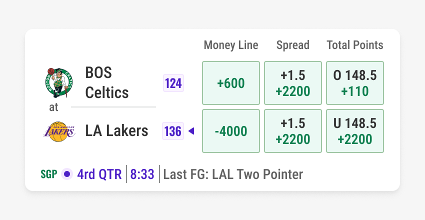Viewport: 425px width, 220px height.
Task: Select Celtics money line +600
Action: [x=231, y=83]
